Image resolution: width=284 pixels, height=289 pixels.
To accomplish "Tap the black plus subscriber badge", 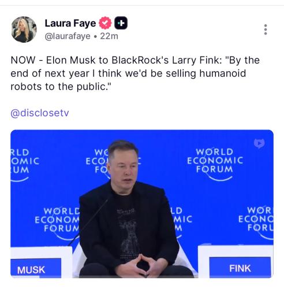I will (121, 23).
